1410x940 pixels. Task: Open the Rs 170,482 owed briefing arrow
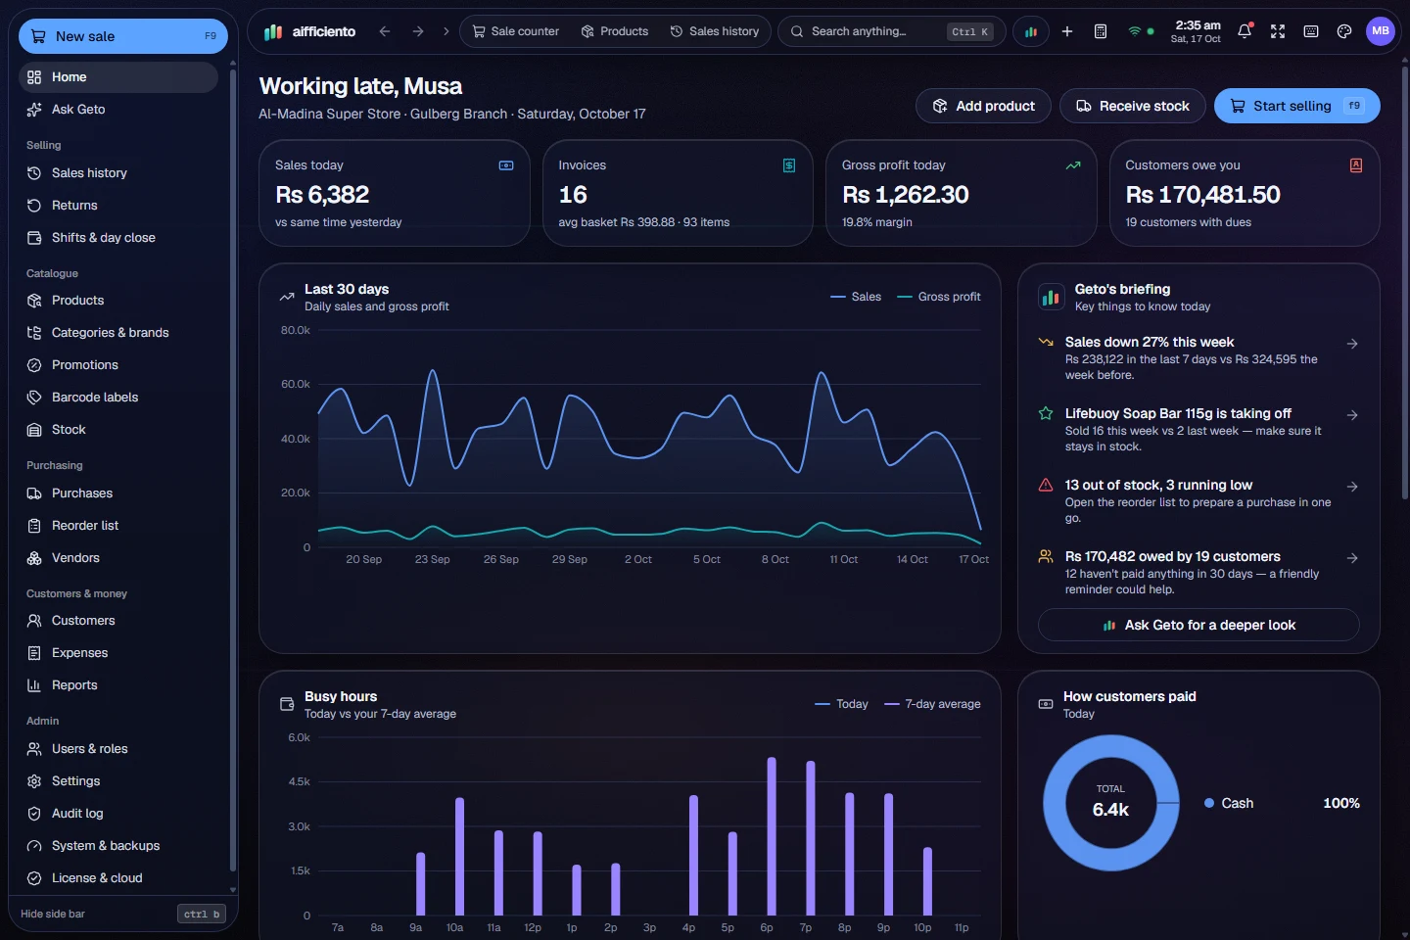(1352, 558)
